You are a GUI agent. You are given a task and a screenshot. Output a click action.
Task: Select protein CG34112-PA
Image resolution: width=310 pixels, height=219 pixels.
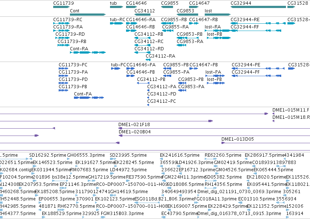click(148, 90)
